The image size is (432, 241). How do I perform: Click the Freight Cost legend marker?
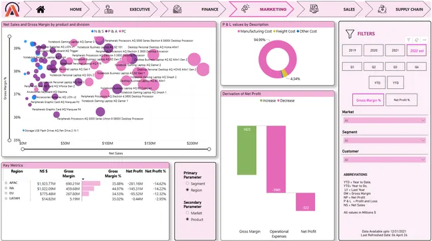tap(274, 31)
